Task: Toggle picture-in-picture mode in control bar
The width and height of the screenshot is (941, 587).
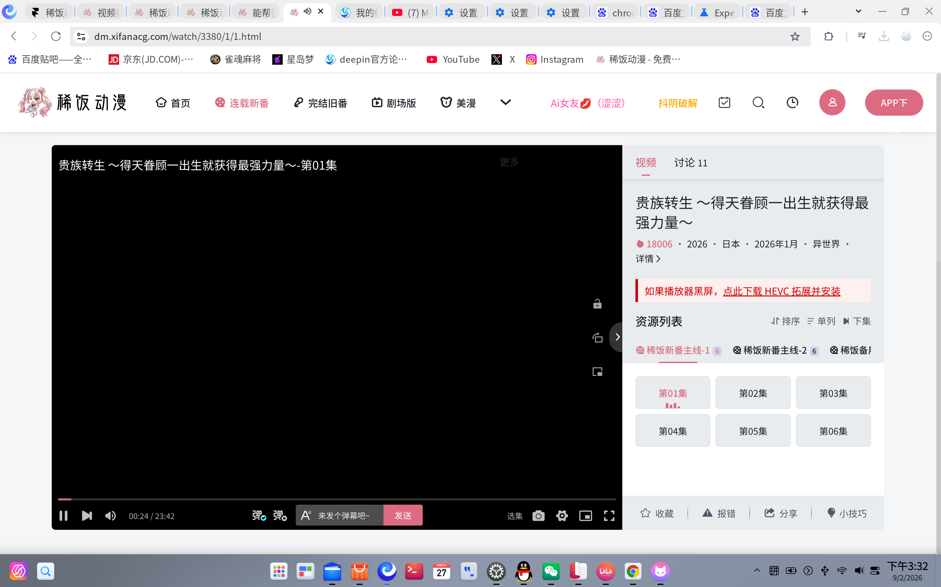Action: pyautogui.click(x=585, y=515)
